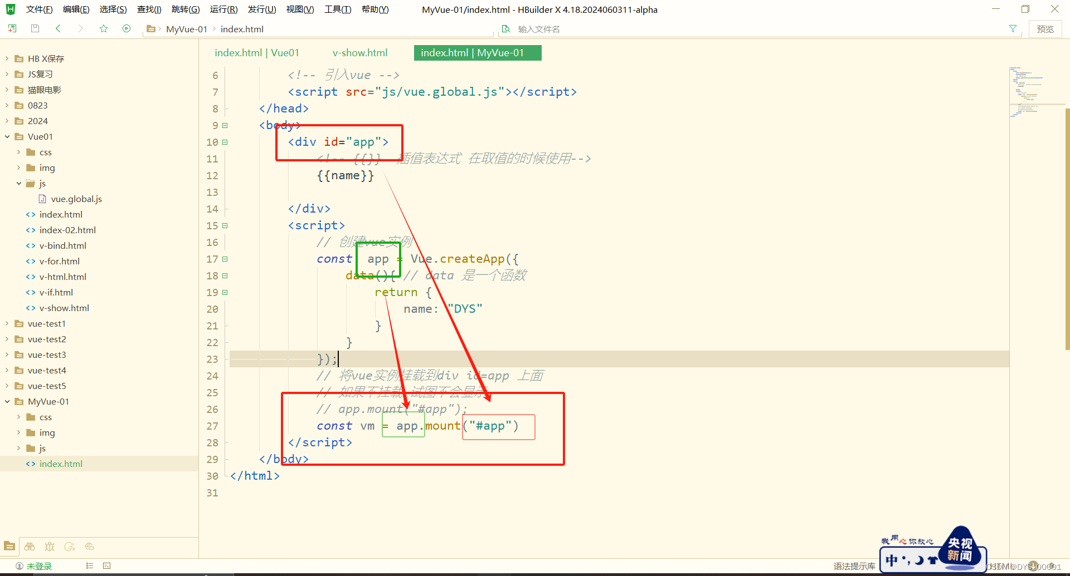Viewport: 1070px width, 576px height.
Task: Select vue.global.js in project tree
Action: 76,199
